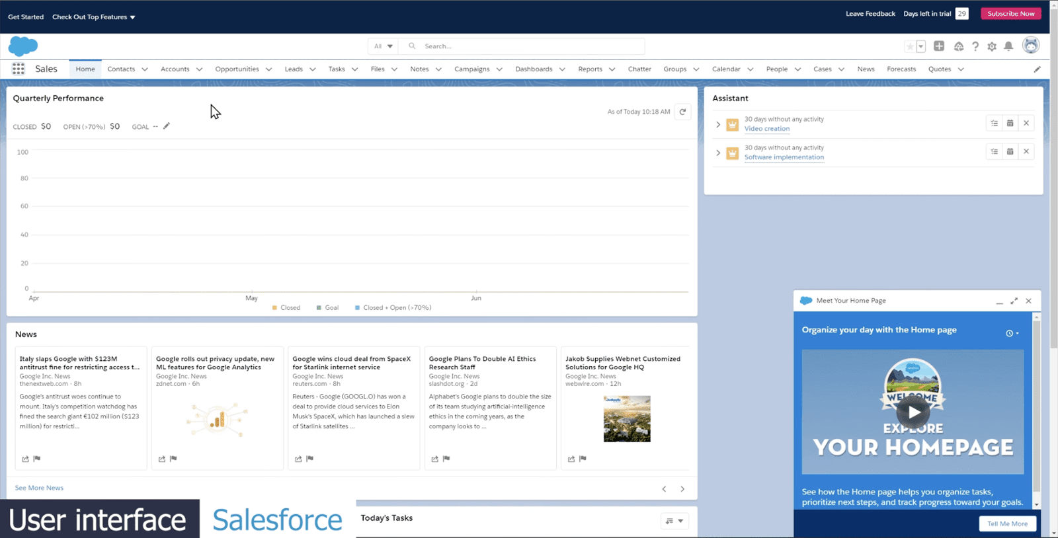Switch to the Chatter tab

click(x=639, y=69)
